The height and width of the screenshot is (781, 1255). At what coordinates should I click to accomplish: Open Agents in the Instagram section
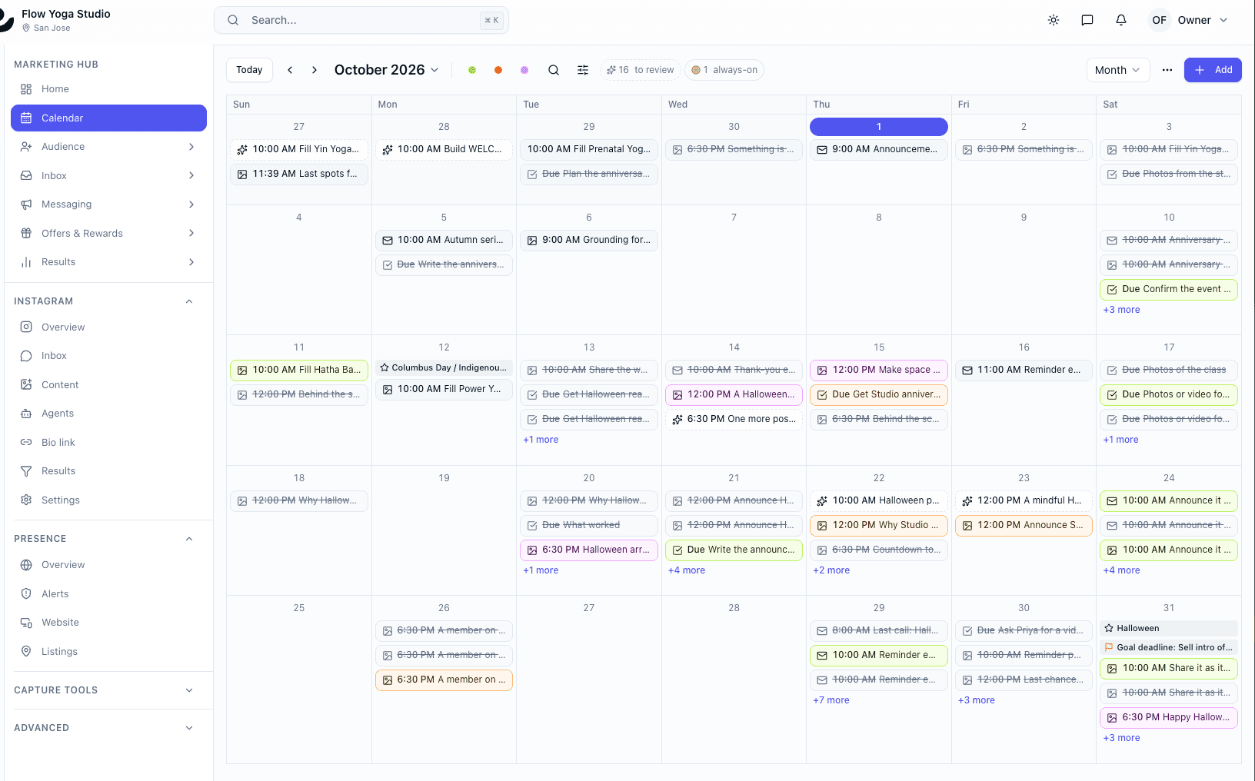tap(108, 414)
